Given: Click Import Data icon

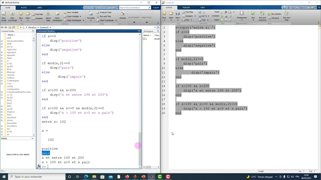Looking at the screenshot, I should pyautogui.click(x=48, y=16).
